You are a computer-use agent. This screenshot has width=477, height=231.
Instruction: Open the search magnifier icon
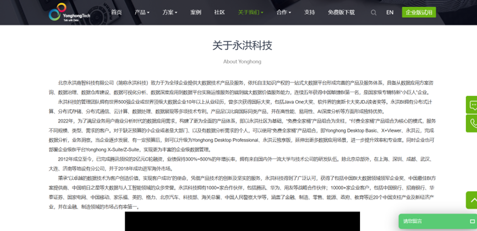coord(374,12)
